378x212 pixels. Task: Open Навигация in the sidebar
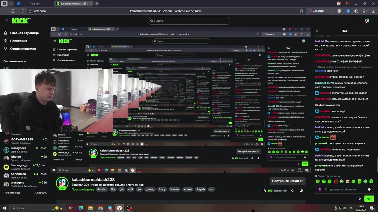15,41
